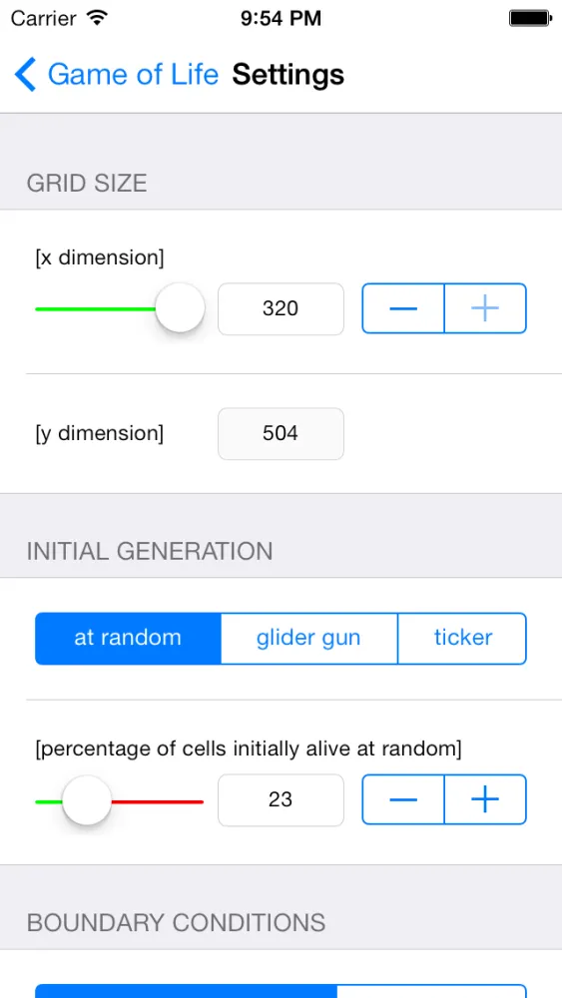The image size is (562, 998).
Task: Decrease x dimension with minus icon
Action: pos(403,308)
